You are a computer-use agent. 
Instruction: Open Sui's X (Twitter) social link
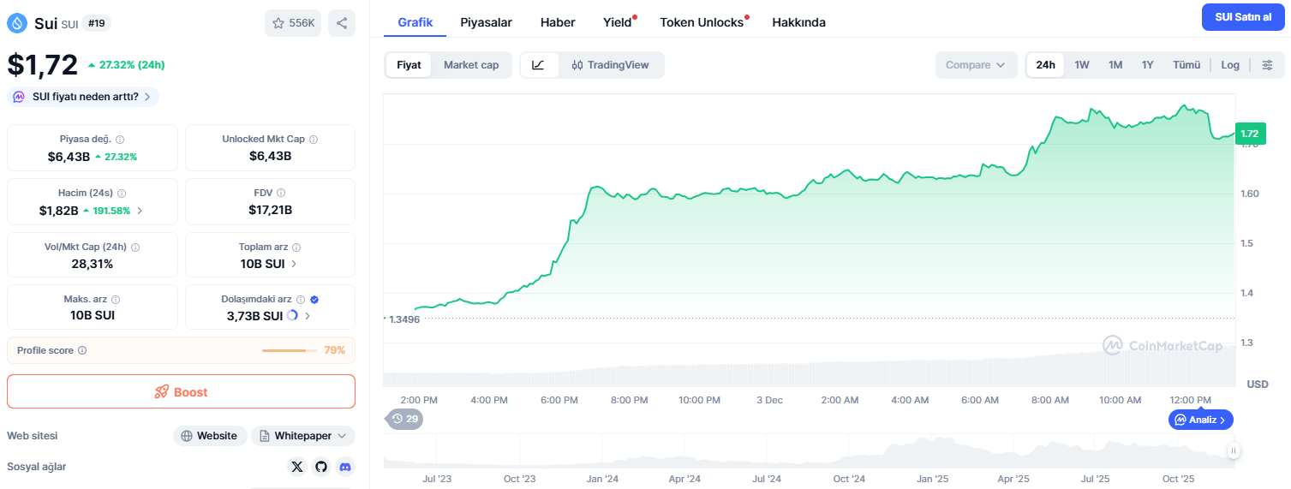[297, 467]
